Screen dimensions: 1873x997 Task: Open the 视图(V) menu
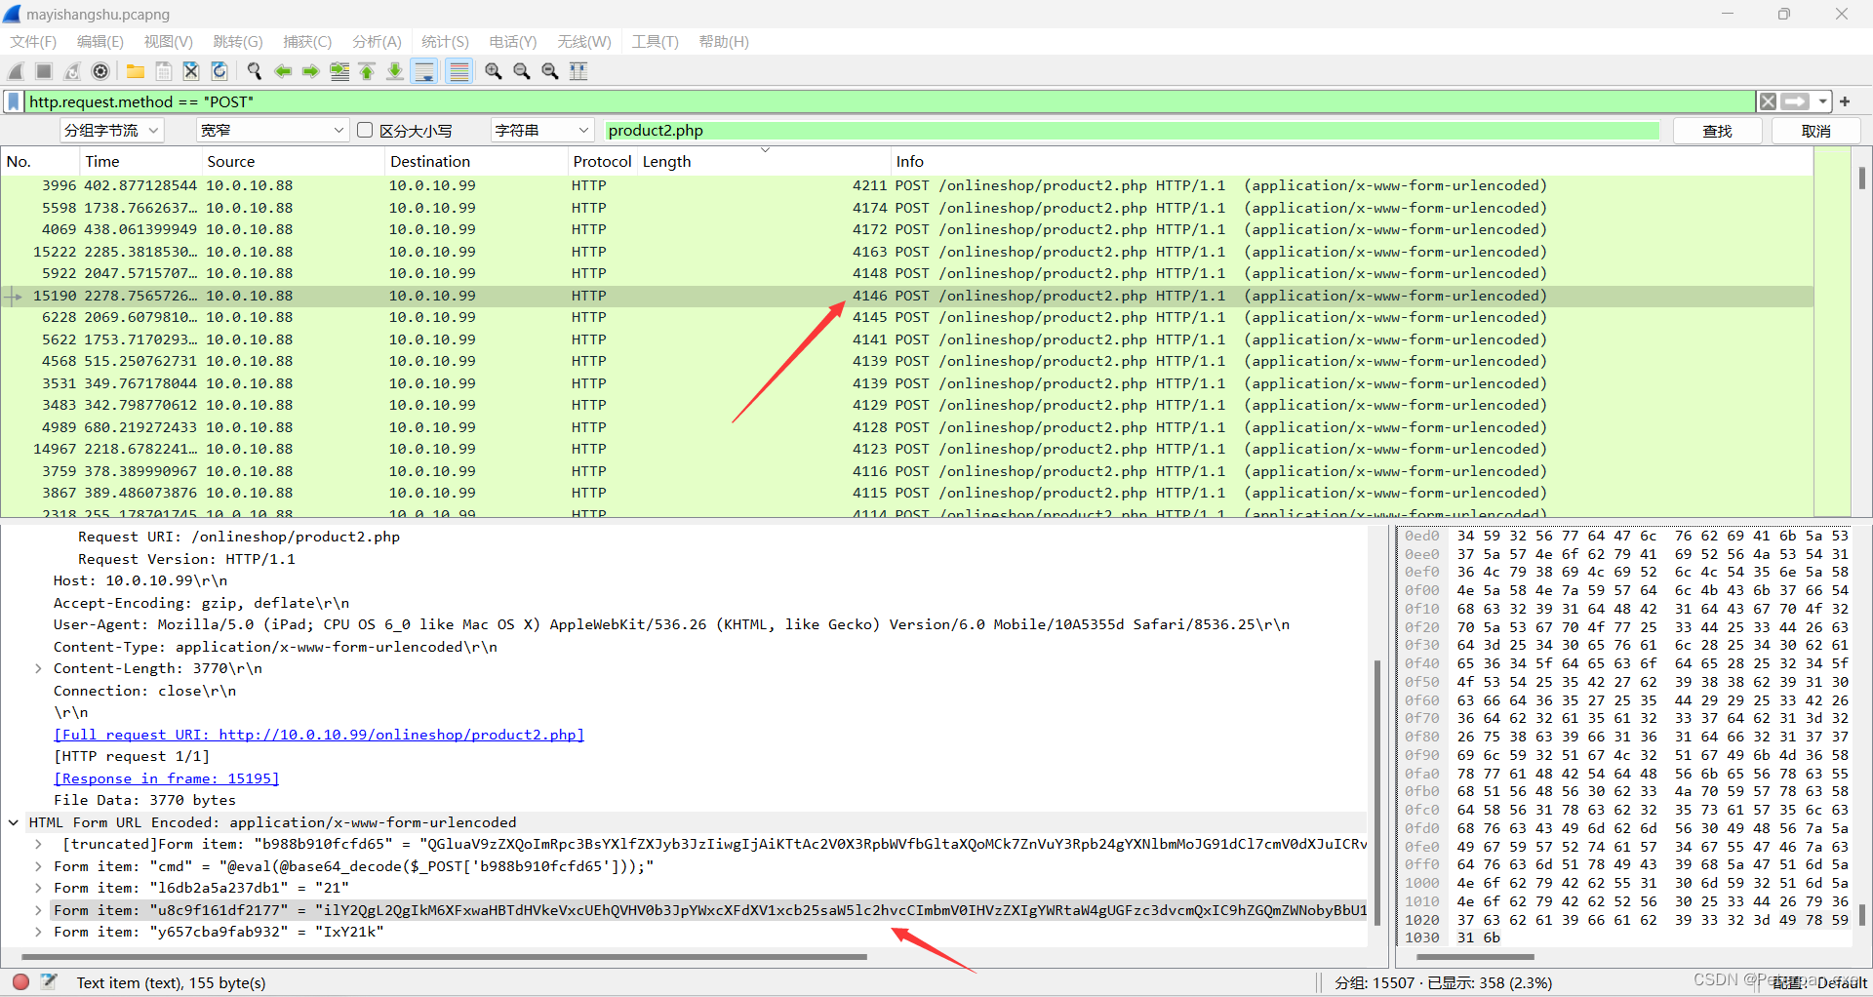point(169,42)
